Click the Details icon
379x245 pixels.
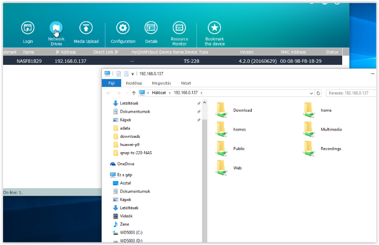click(151, 28)
